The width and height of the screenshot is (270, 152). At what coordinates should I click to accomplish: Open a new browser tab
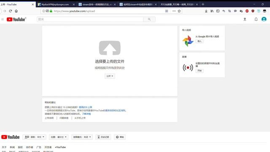pyautogui.click(x=203, y=4)
